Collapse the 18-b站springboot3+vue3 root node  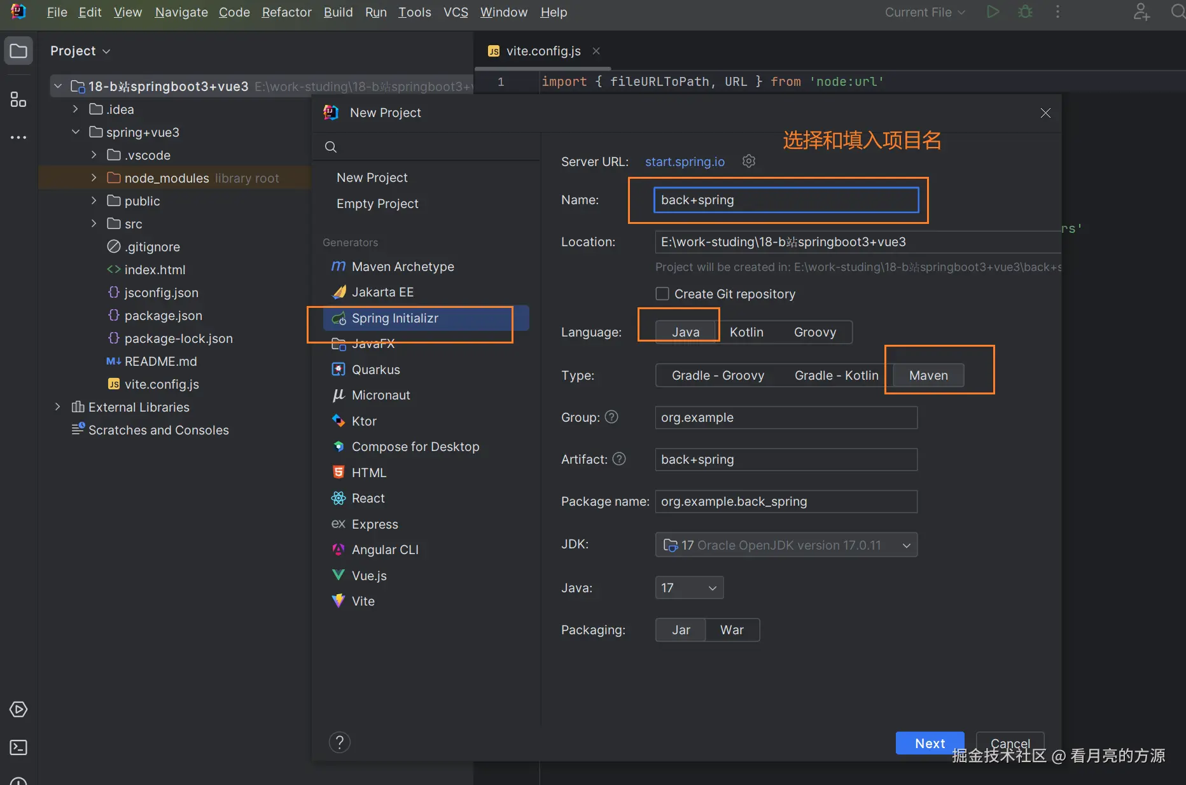tap(58, 86)
